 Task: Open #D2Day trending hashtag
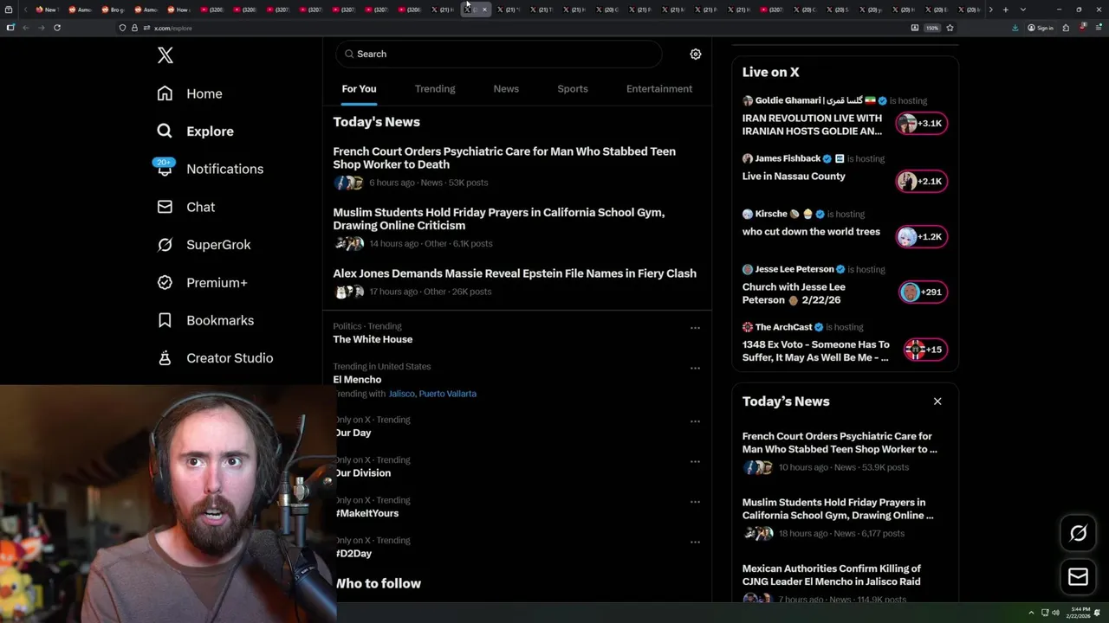(x=353, y=554)
